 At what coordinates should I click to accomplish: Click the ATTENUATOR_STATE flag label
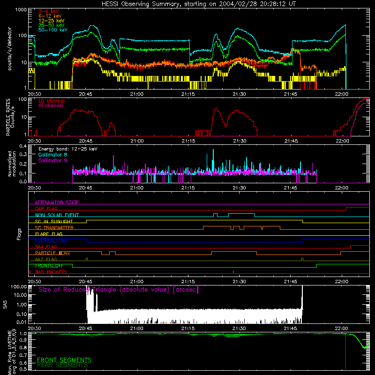point(57,202)
